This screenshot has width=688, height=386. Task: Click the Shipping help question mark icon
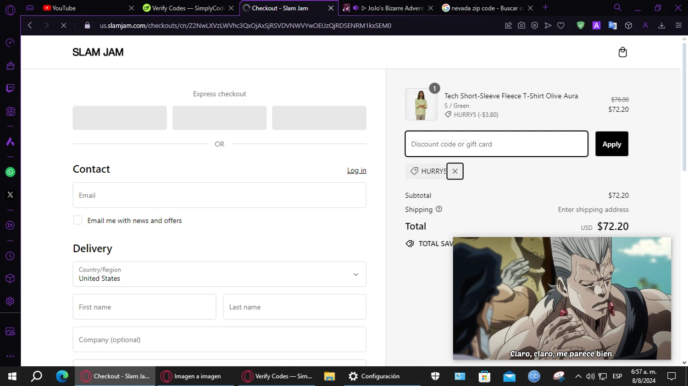coord(439,209)
